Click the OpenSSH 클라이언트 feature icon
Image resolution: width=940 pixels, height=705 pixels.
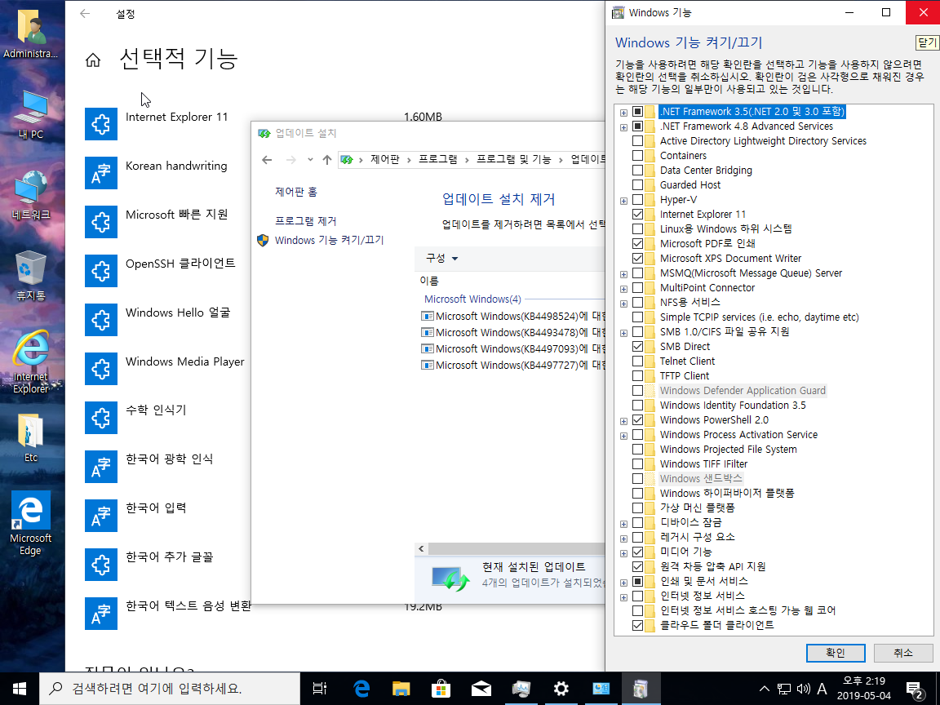pyautogui.click(x=100, y=271)
